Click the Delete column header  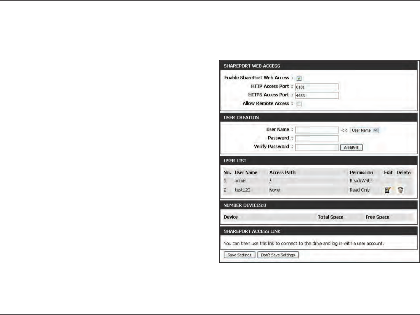(403, 173)
